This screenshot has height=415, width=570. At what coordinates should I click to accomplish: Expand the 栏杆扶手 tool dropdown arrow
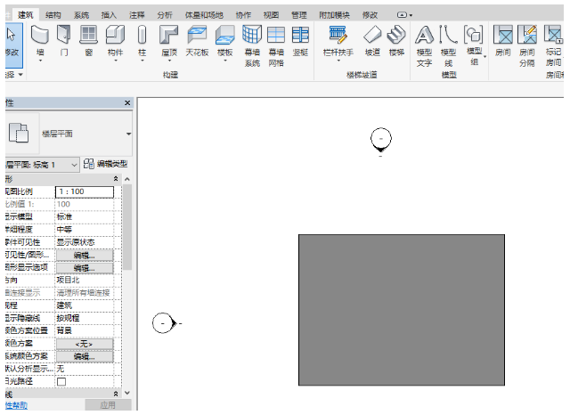[338, 61]
